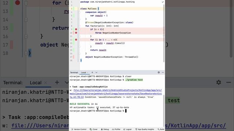Image resolution: width=234 pixels, height=131 pixels.
Task: Close Local tab in blurred background terminal
Action: click(x=46, y=83)
